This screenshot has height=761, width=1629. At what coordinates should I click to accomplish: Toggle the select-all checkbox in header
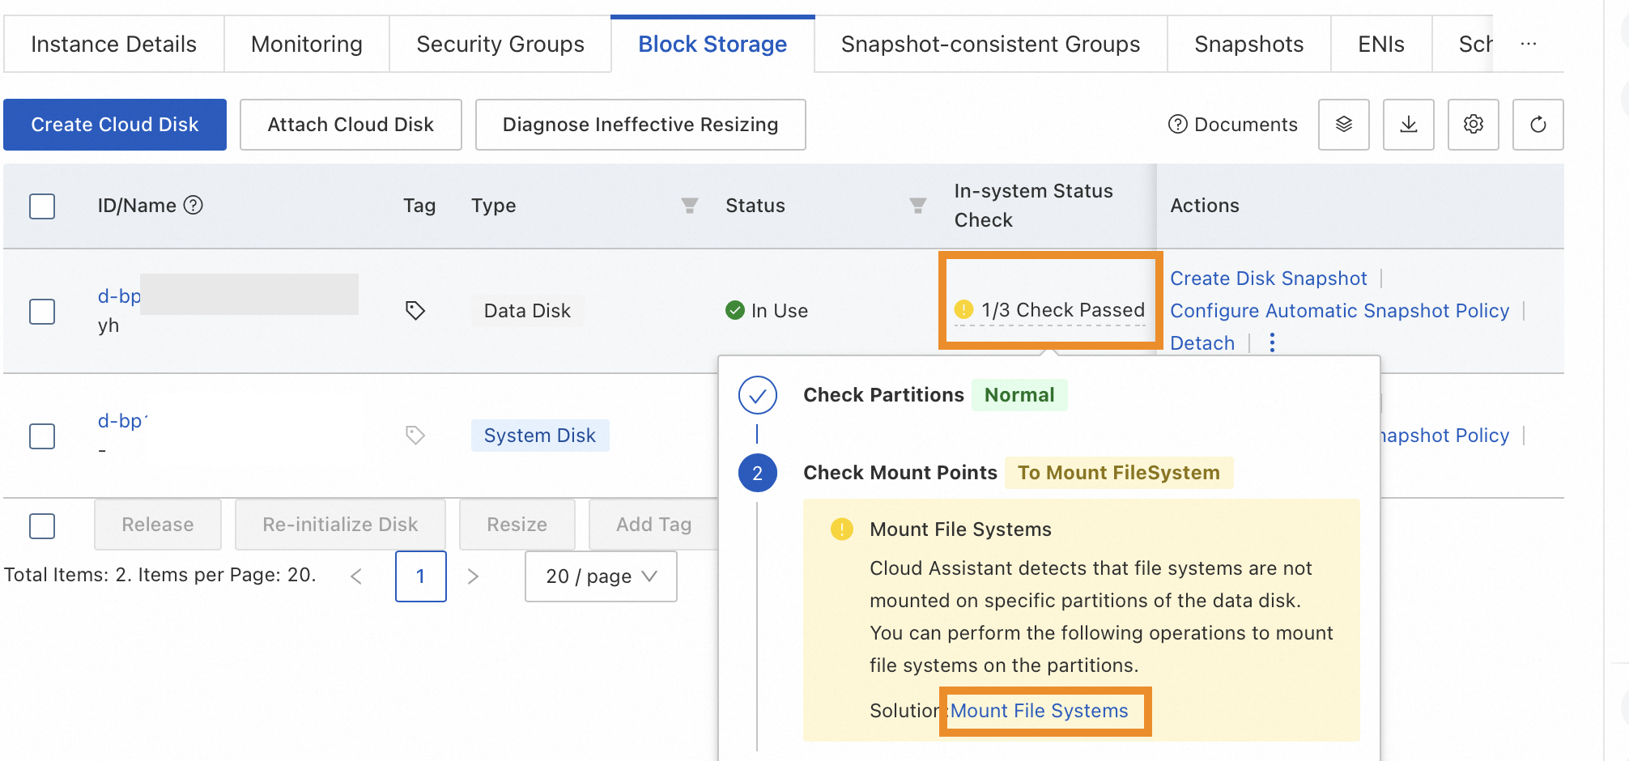pos(42,206)
